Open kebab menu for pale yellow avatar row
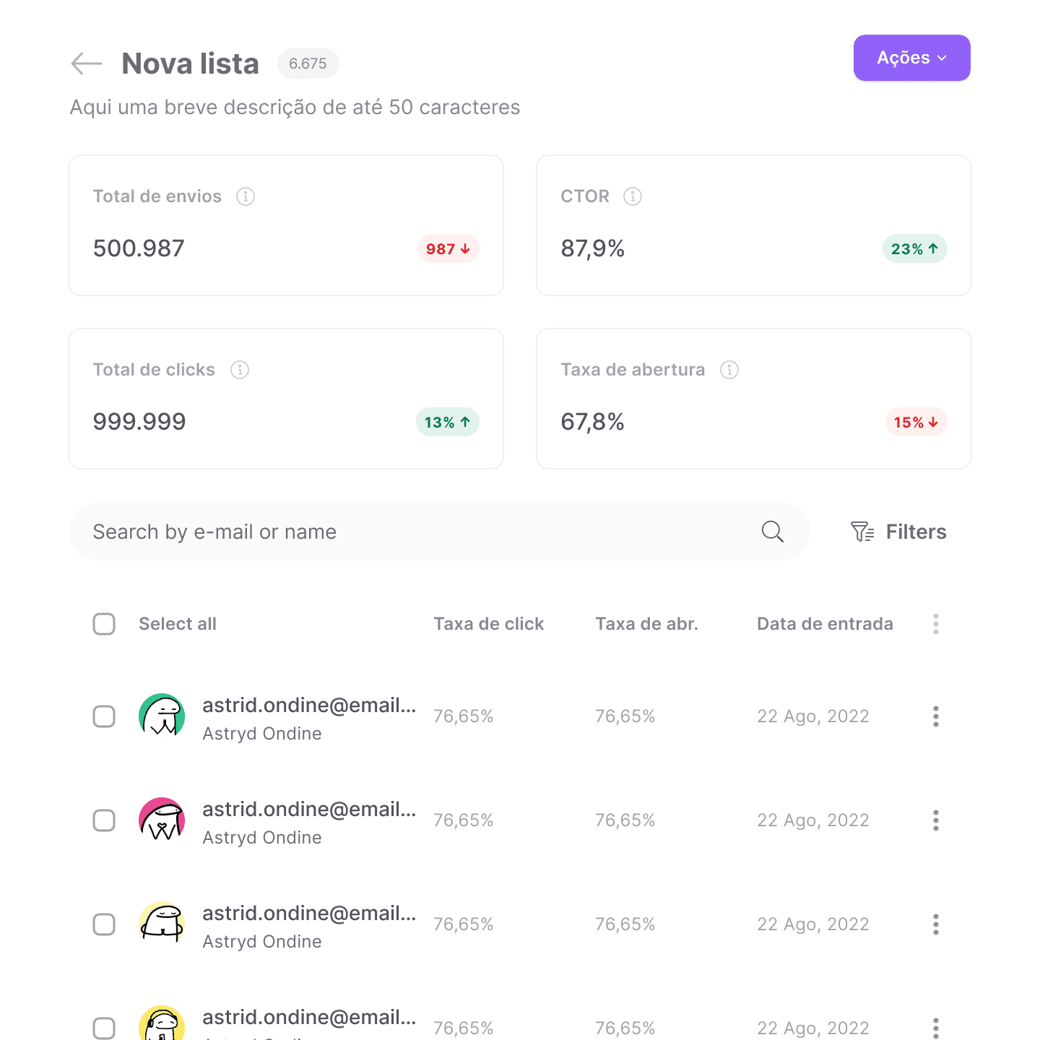This screenshot has width=1040, height=1040. (x=936, y=924)
